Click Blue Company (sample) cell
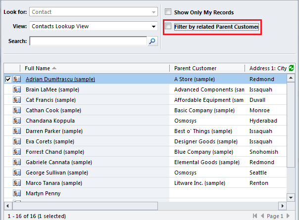This screenshot has width=299, height=220. (x=203, y=152)
